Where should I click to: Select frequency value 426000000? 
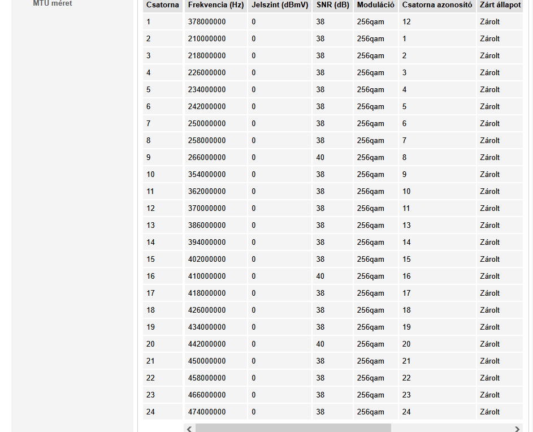(207, 310)
